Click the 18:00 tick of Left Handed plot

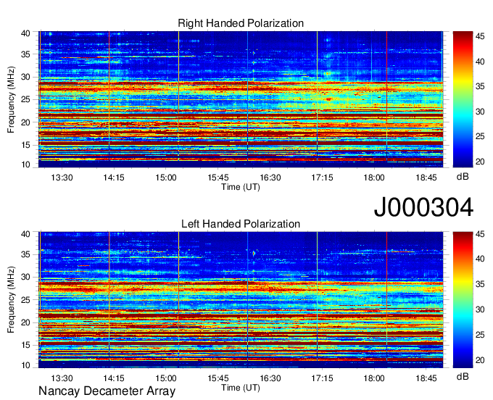(x=374, y=378)
